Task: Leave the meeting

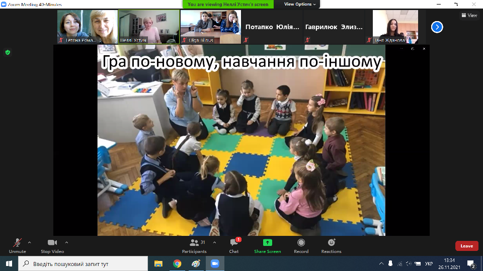Action: [467, 246]
